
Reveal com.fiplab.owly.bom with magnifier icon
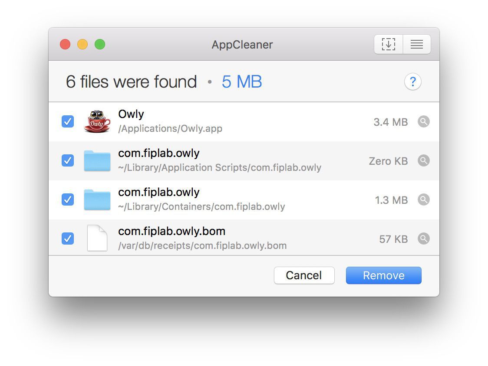pos(424,239)
